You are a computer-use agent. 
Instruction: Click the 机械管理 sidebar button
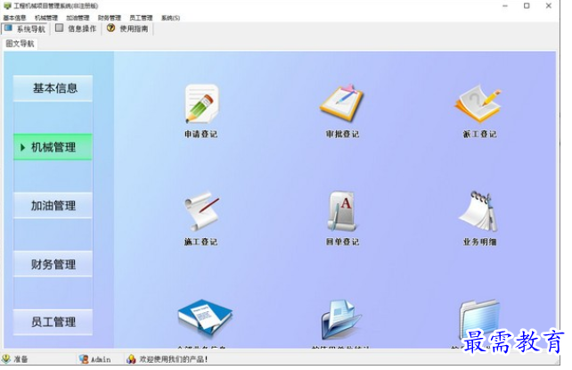[x=53, y=147]
